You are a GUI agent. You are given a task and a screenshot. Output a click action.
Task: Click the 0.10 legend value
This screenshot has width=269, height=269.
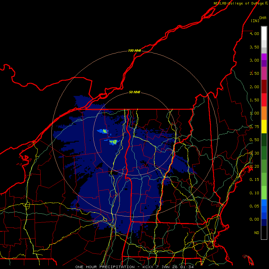[254, 193]
